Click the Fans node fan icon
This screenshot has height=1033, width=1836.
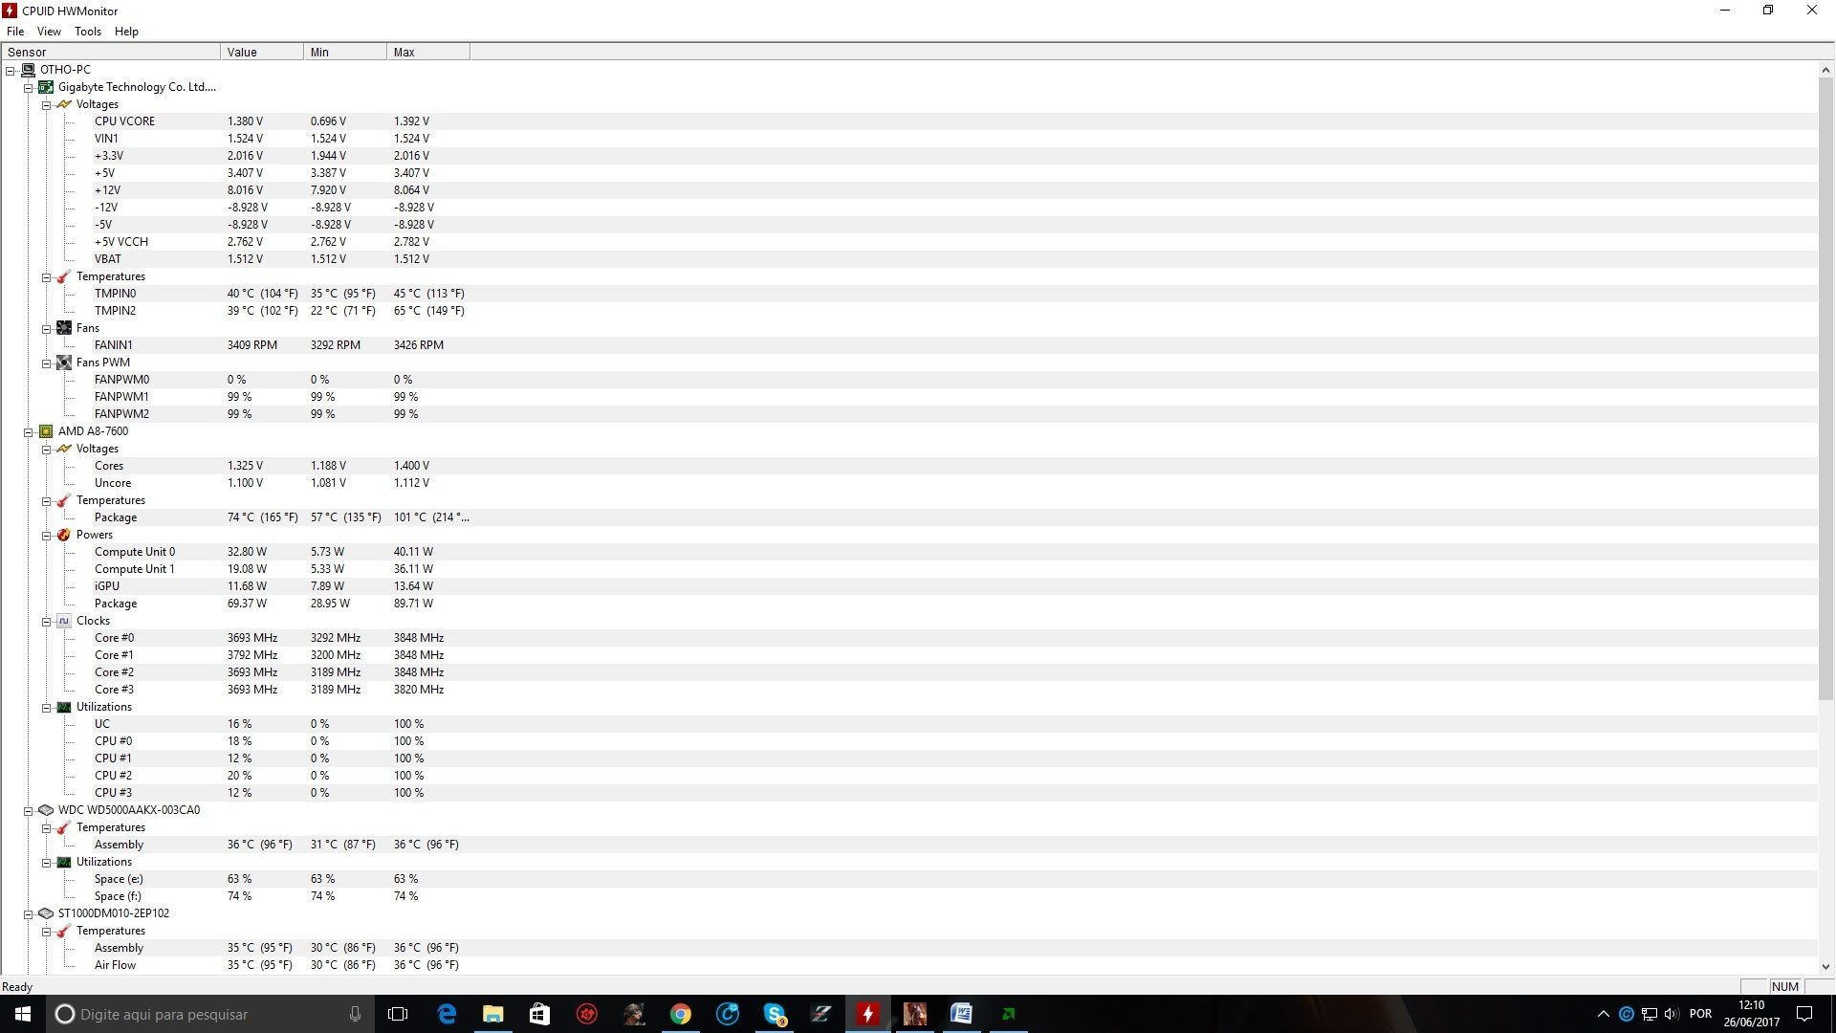64,328
